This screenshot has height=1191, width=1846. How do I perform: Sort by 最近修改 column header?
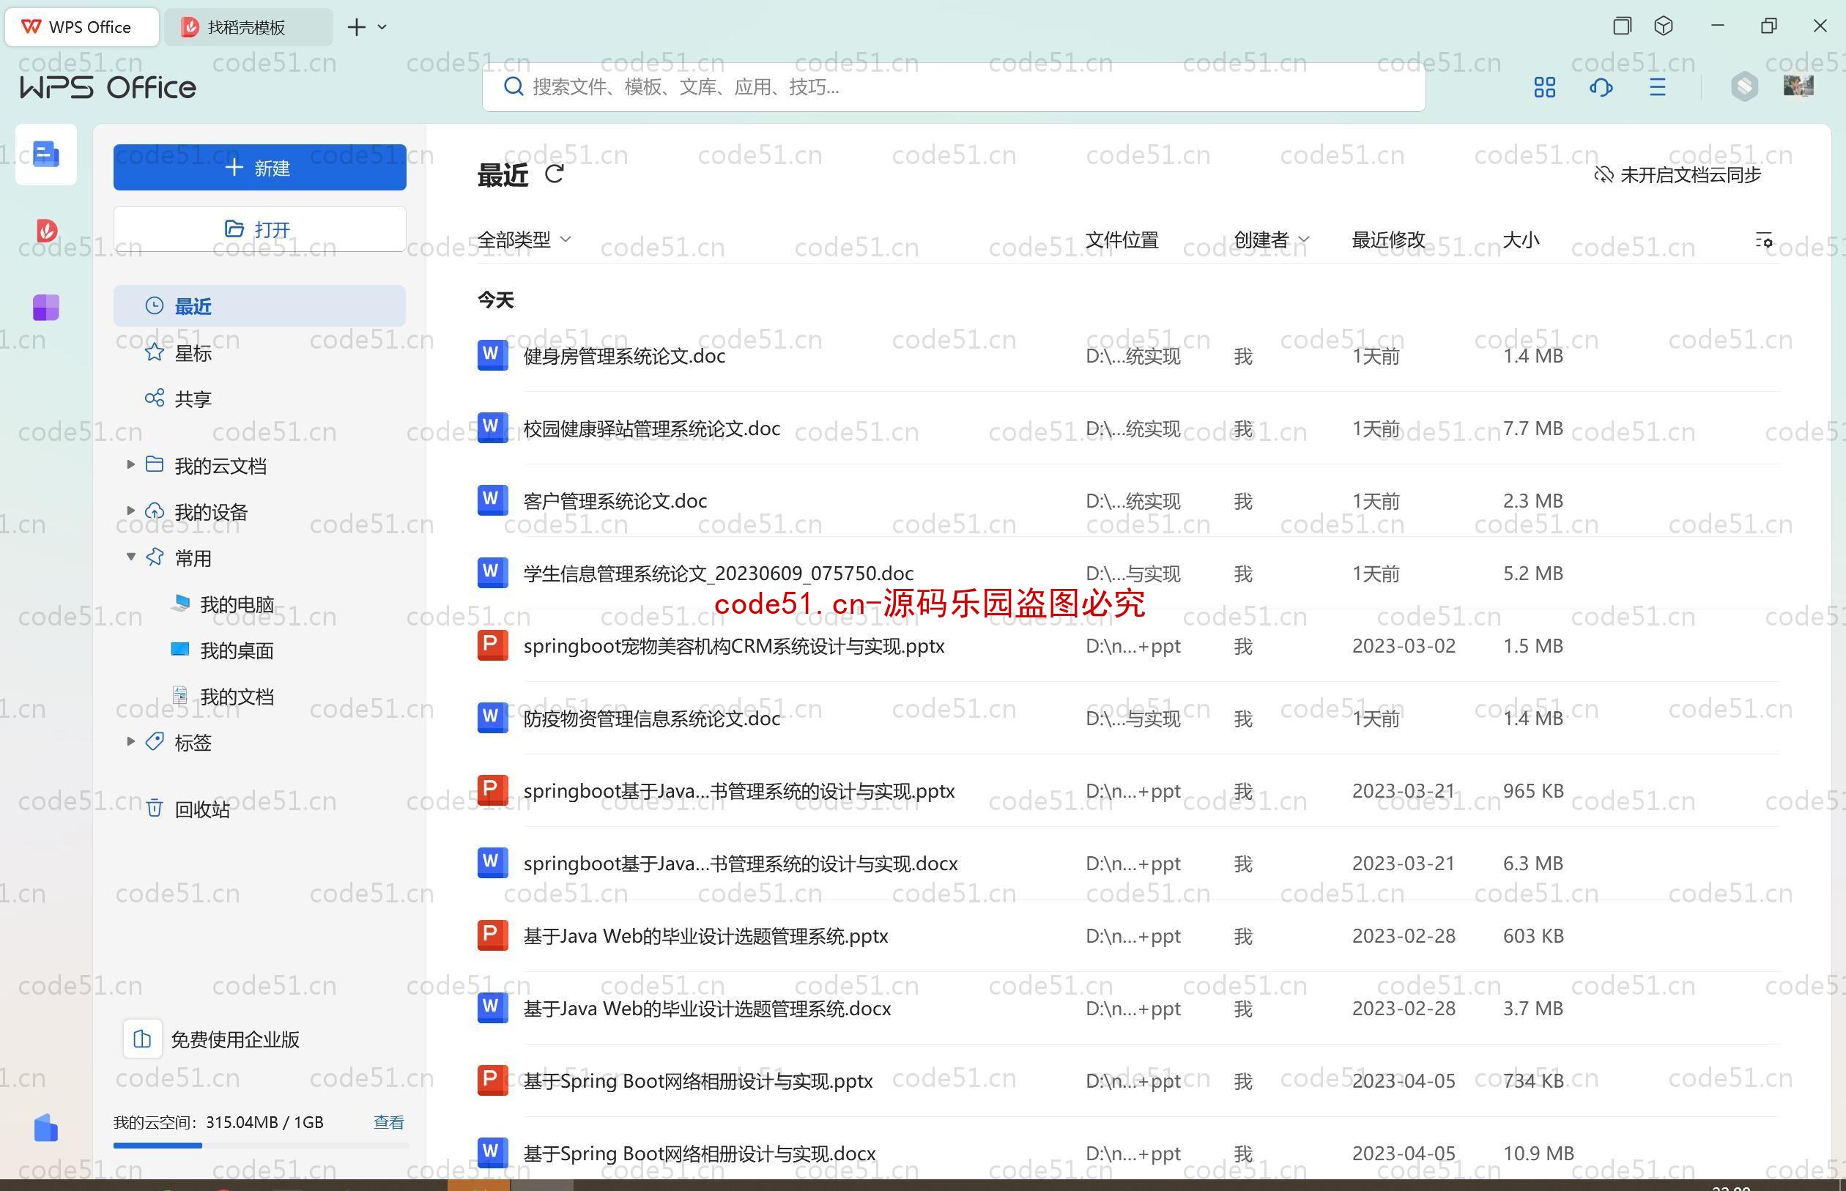click(x=1388, y=240)
